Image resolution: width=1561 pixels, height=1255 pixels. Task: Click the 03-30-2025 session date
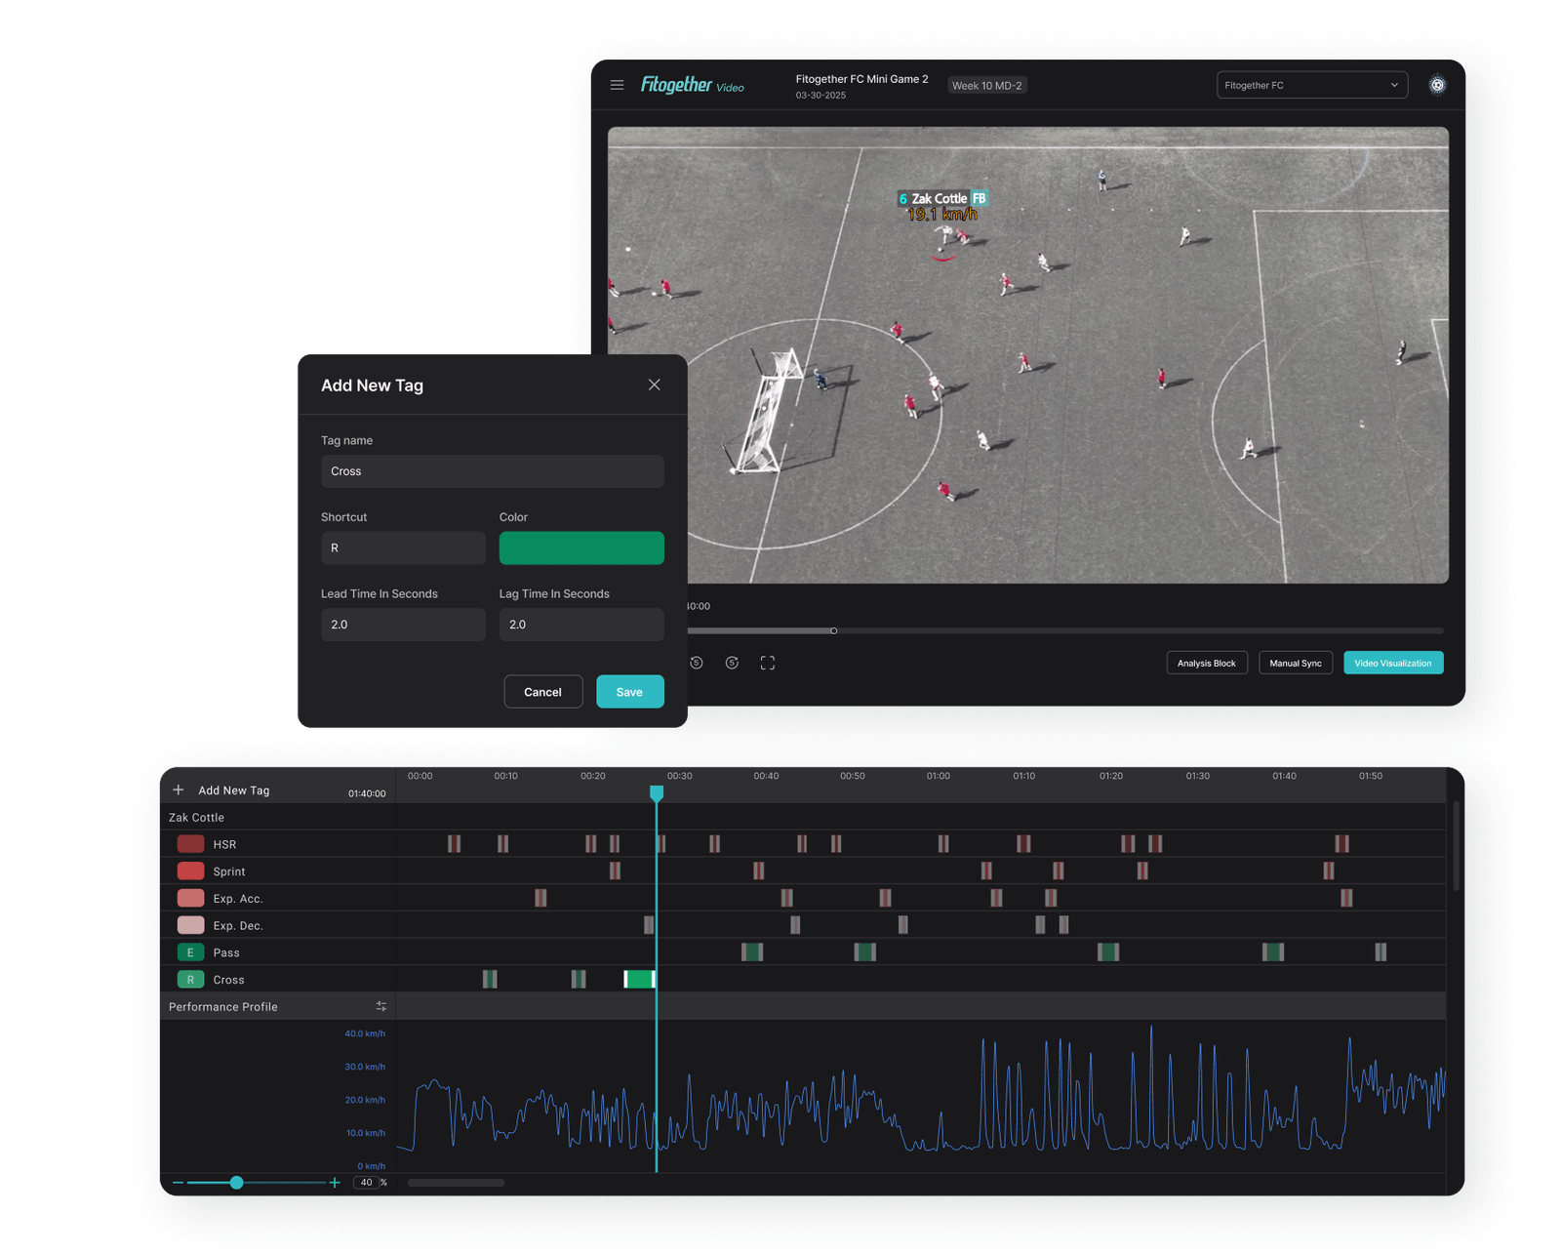click(x=821, y=96)
